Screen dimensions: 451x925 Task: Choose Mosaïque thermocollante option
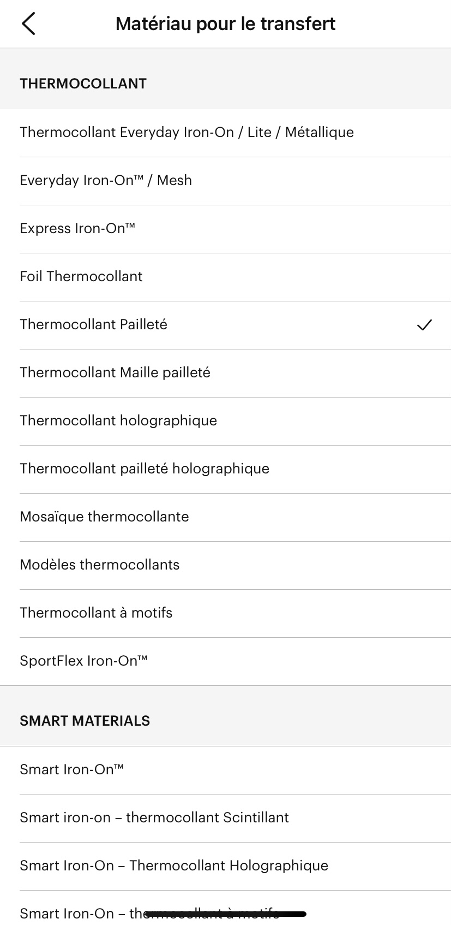pos(104,517)
